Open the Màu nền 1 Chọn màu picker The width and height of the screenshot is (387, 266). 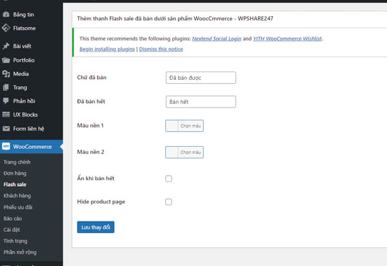click(191, 126)
